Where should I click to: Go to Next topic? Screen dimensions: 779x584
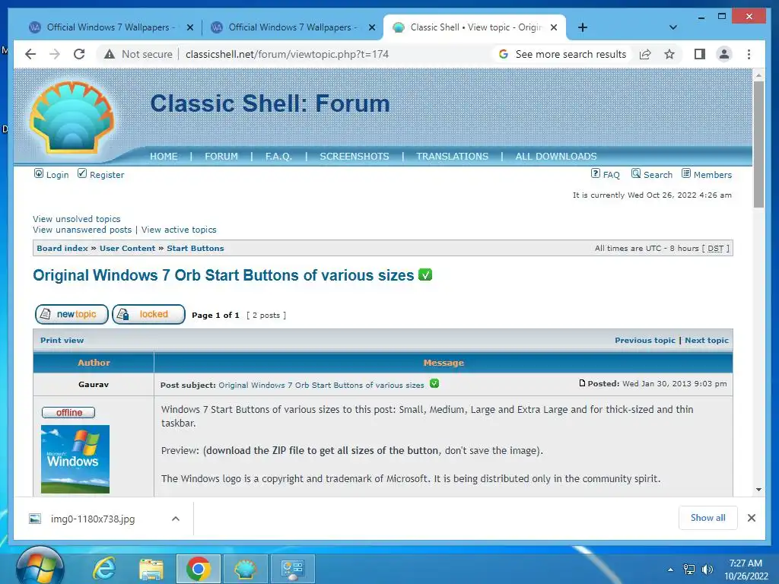[707, 340]
